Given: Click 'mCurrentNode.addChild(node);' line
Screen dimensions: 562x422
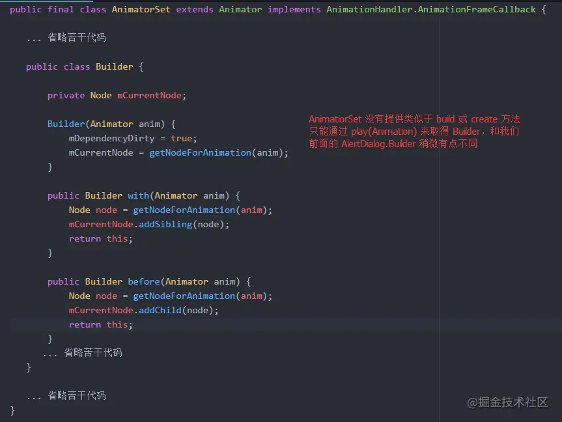Looking at the screenshot, I should click(143, 311).
